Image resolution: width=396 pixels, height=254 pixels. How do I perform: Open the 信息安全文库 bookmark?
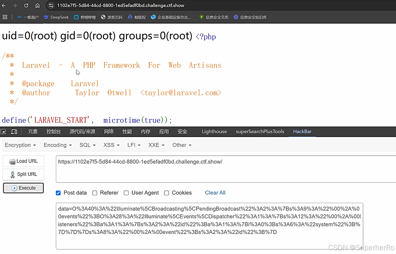(214, 17)
